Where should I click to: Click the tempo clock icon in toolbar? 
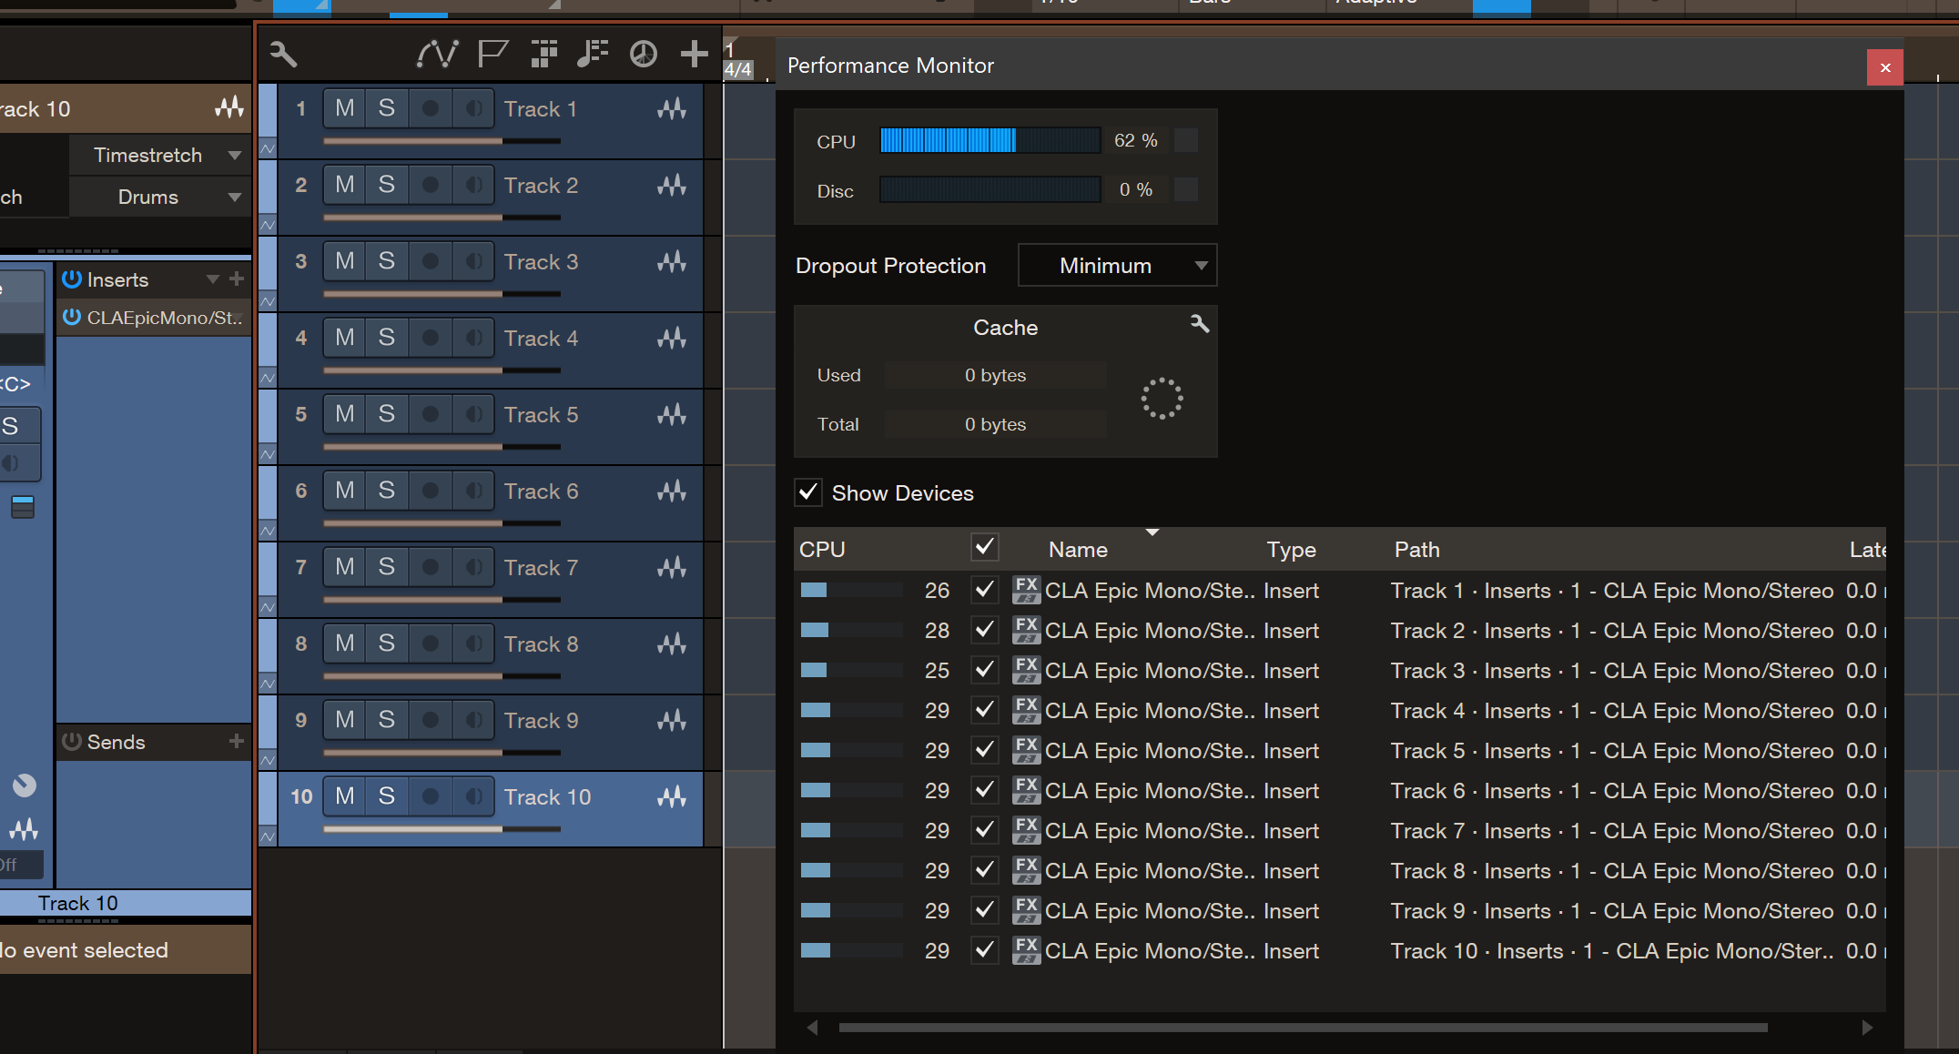pyautogui.click(x=644, y=55)
